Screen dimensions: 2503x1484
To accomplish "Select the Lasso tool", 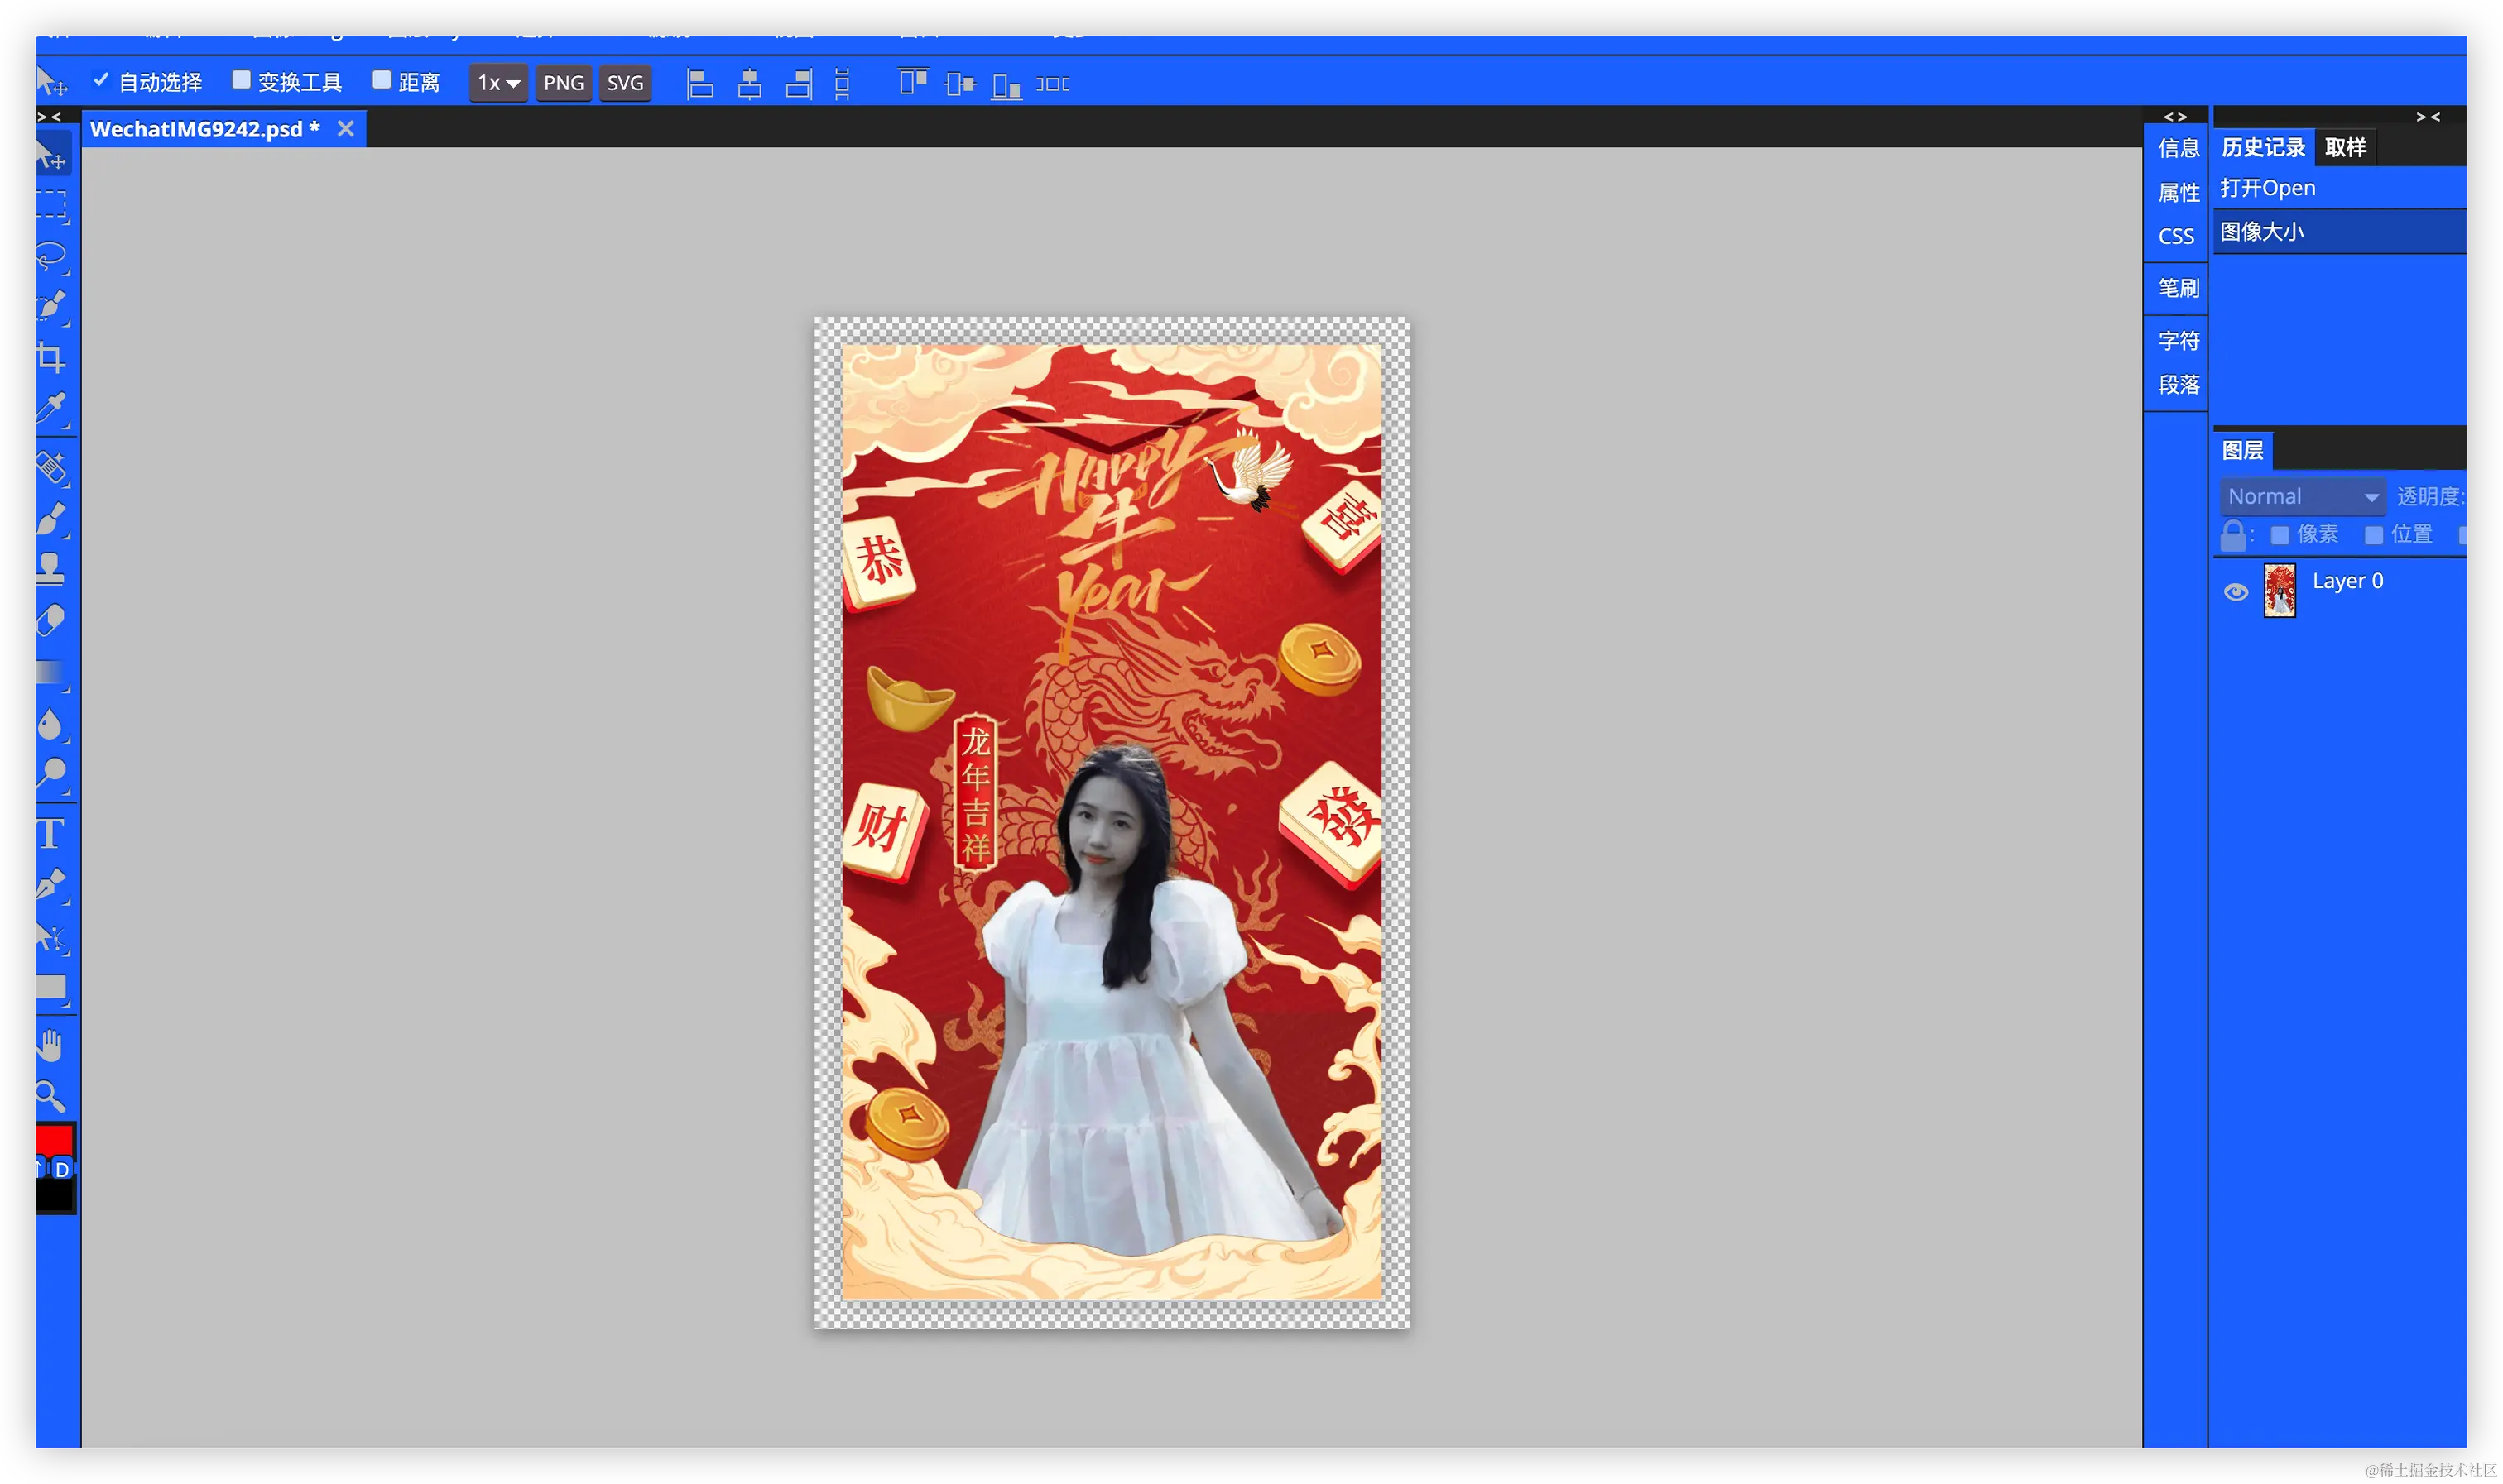I will coord(52,257).
